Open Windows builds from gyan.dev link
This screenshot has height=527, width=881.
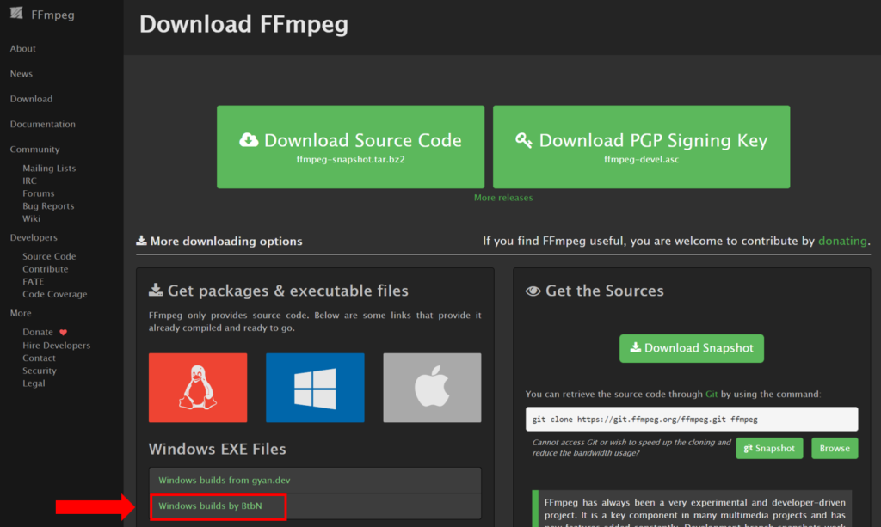click(x=219, y=481)
